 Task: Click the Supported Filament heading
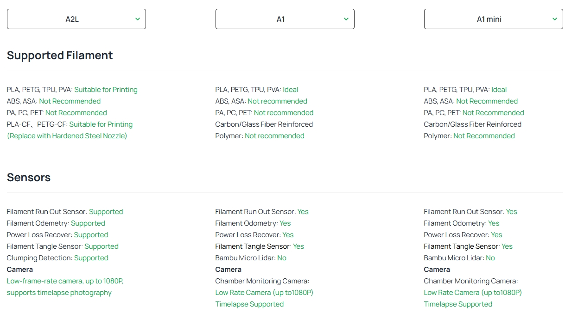coord(60,55)
